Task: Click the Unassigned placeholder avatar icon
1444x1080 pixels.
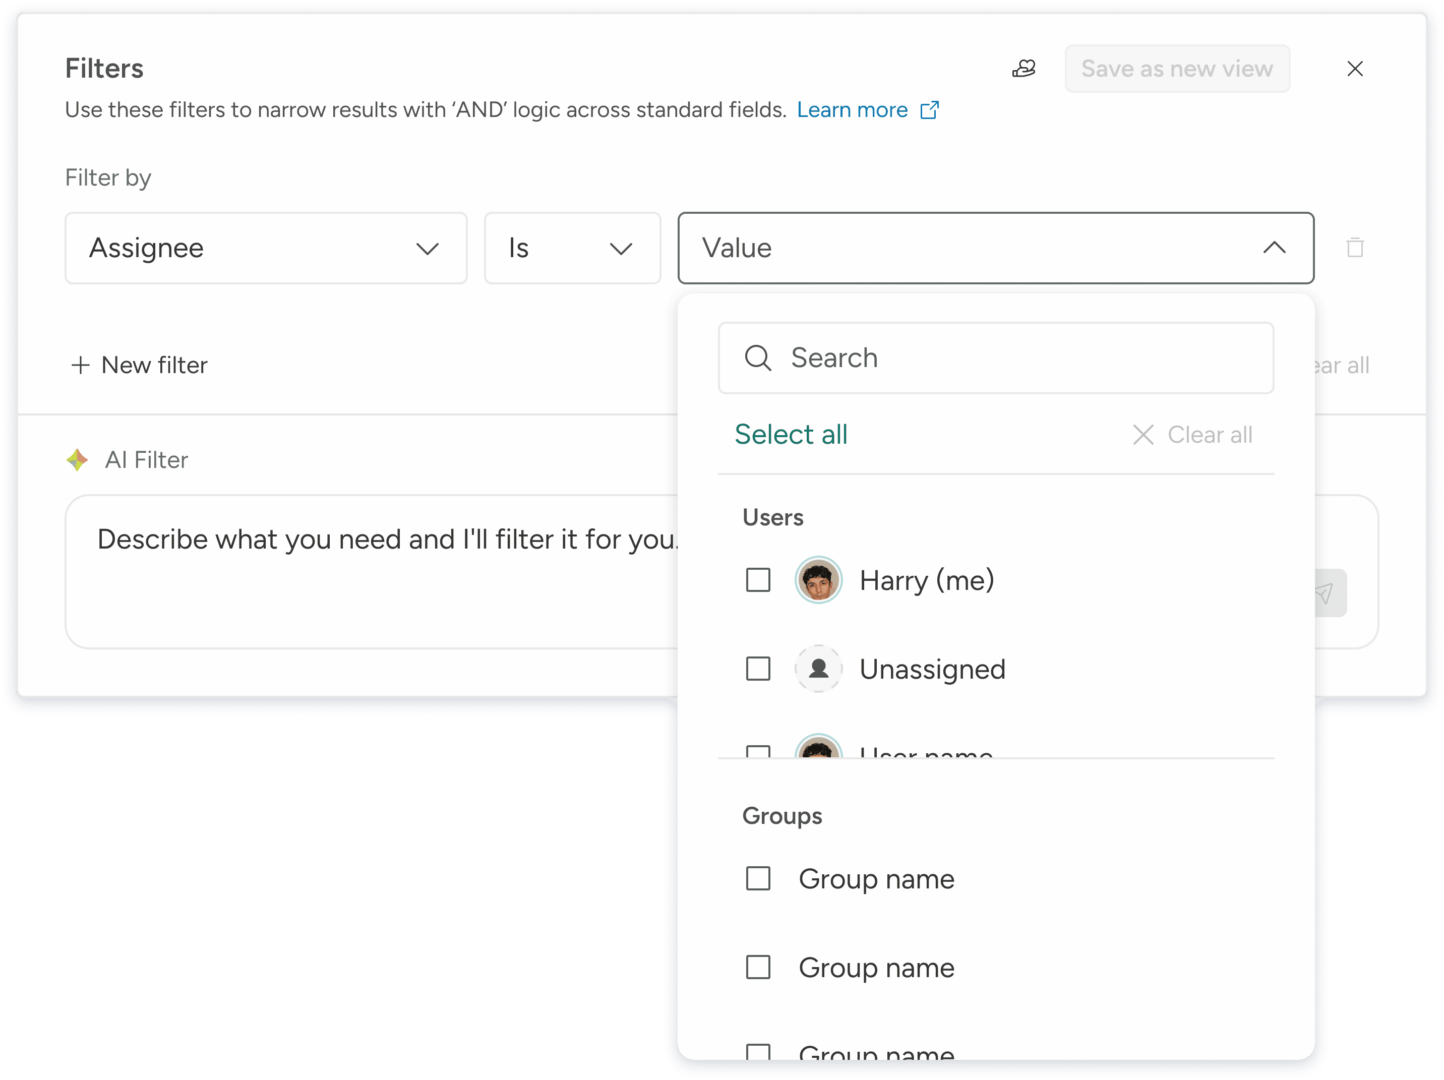Action: (x=818, y=669)
